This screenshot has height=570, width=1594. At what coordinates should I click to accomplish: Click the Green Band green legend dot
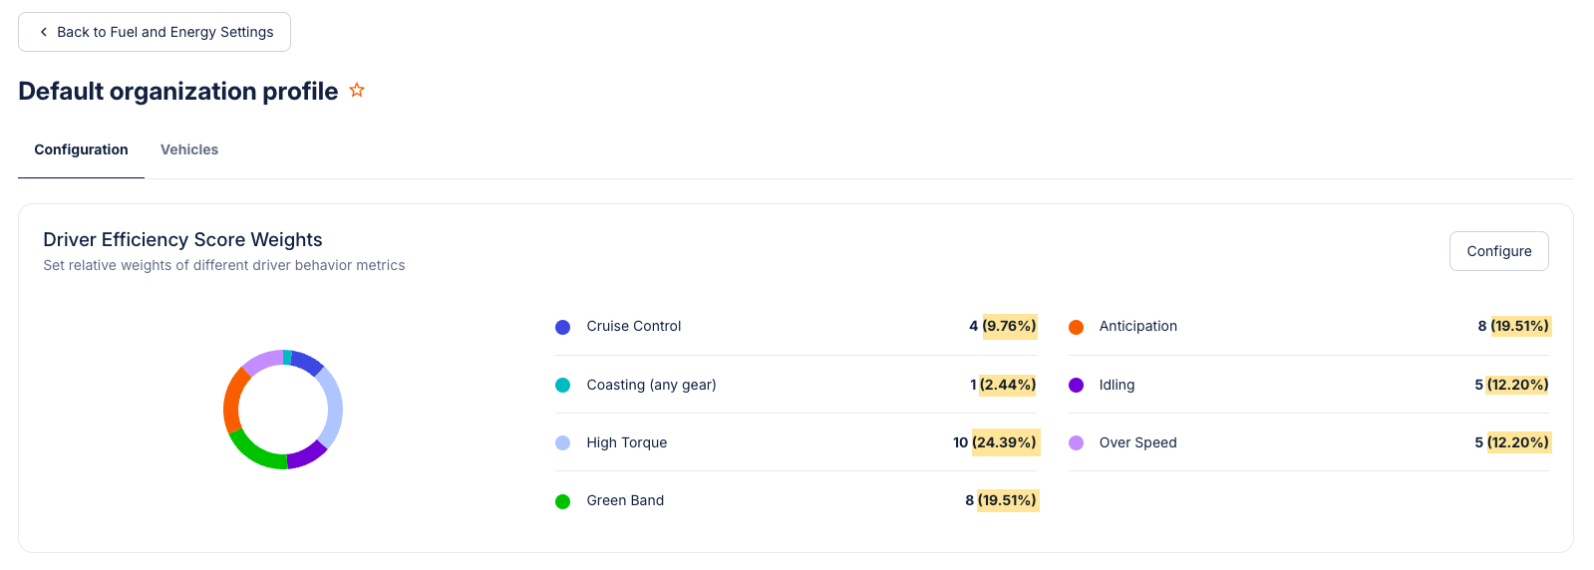click(x=562, y=501)
